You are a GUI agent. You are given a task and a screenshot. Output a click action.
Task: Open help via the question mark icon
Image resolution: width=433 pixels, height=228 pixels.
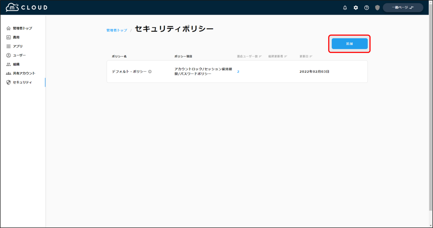367,7
